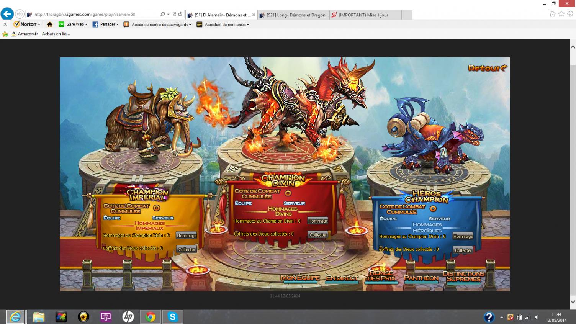Click the browser back arrow button
Viewport: 576px width, 324px height.
point(7,14)
